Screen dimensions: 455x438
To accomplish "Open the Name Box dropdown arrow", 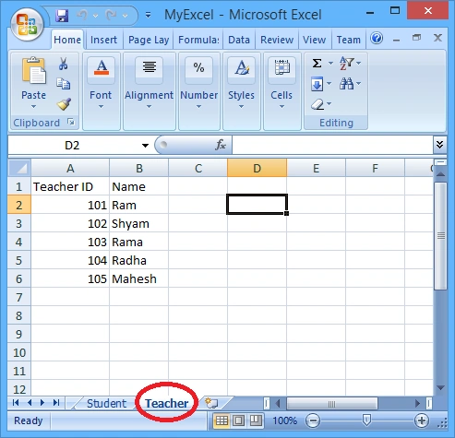I will (145, 146).
